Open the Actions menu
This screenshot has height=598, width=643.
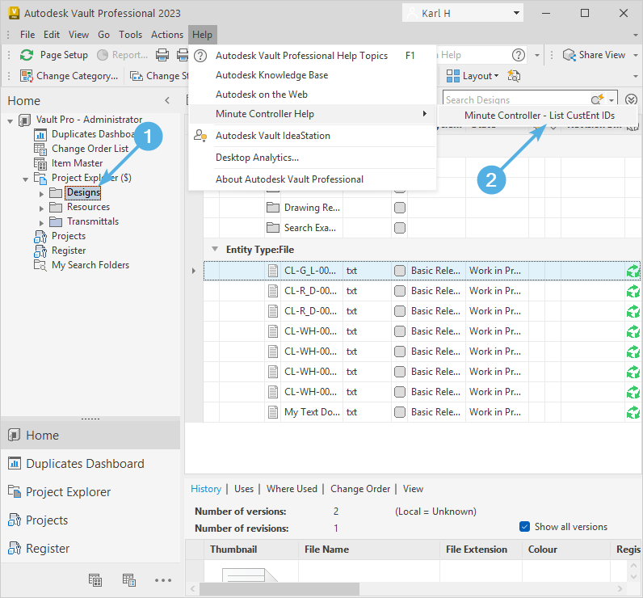click(167, 35)
